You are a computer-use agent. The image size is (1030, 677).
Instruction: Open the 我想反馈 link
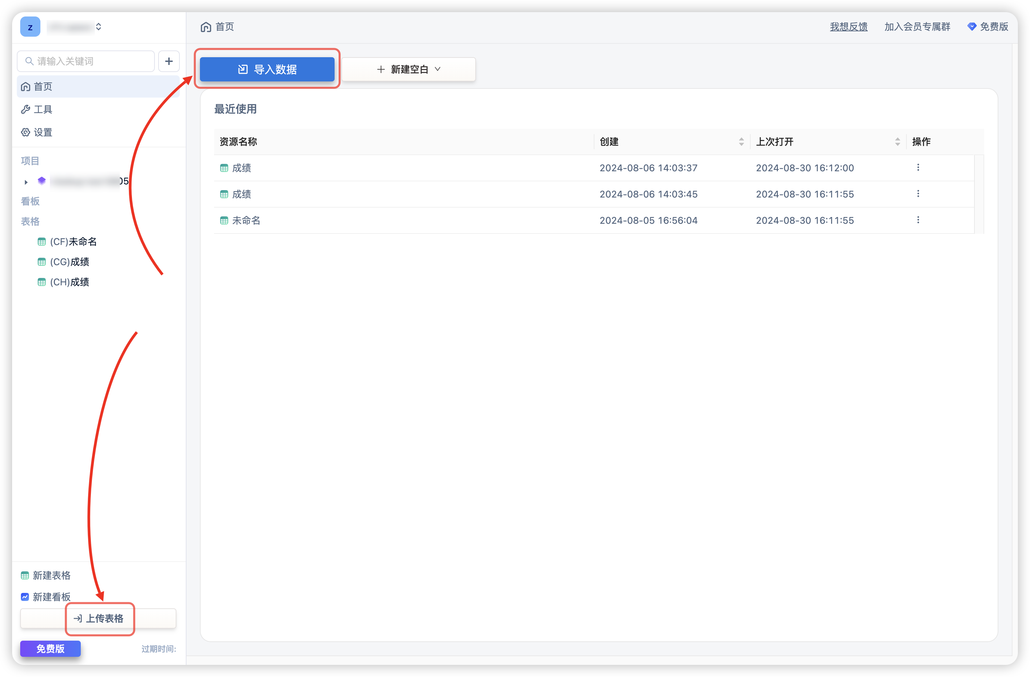[849, 27]
